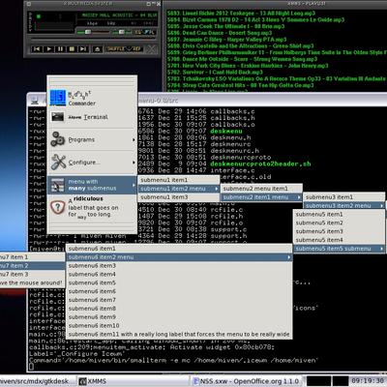Click the Aterm Terminal icon
The image size is (387, 387).
58,117
